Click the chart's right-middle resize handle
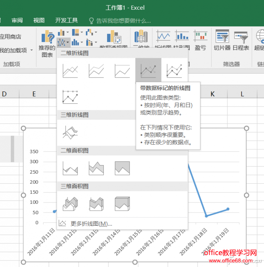 [247, 195]
